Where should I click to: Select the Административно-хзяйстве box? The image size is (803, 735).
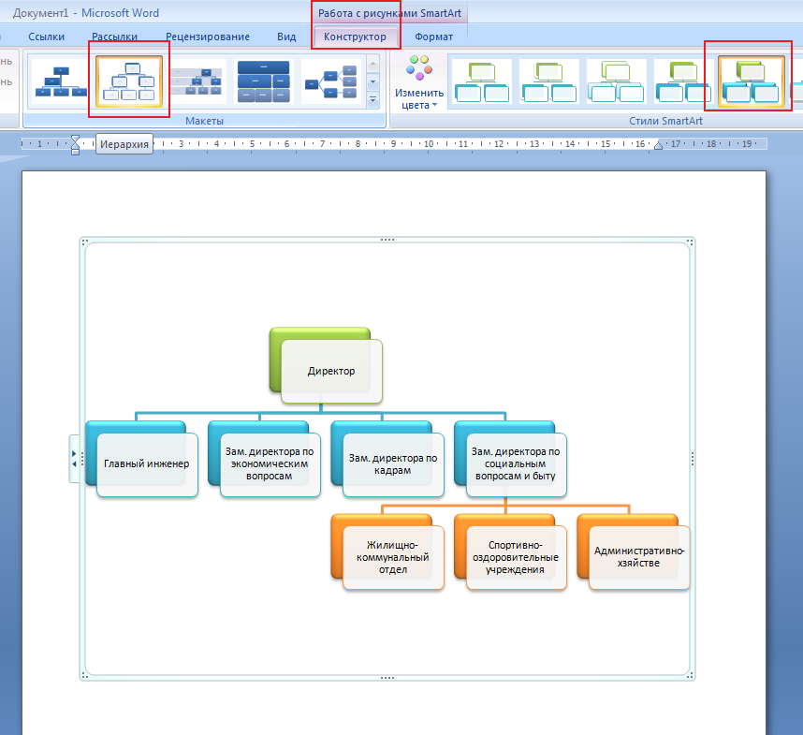pos(638,557)
